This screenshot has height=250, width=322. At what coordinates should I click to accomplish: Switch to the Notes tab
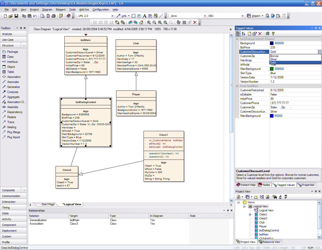[264, 185]
